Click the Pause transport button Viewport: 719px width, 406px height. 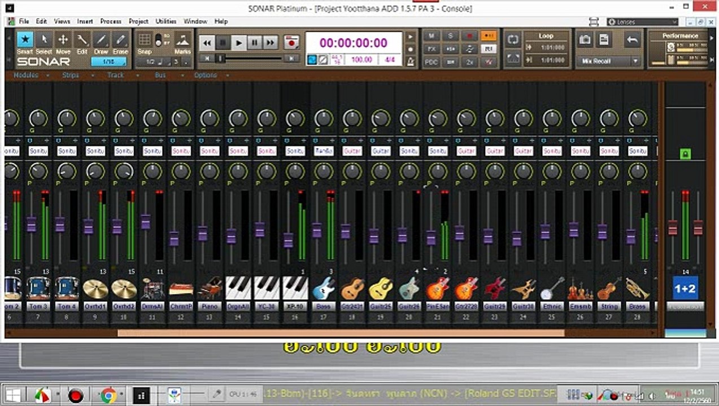coord(255,42)
